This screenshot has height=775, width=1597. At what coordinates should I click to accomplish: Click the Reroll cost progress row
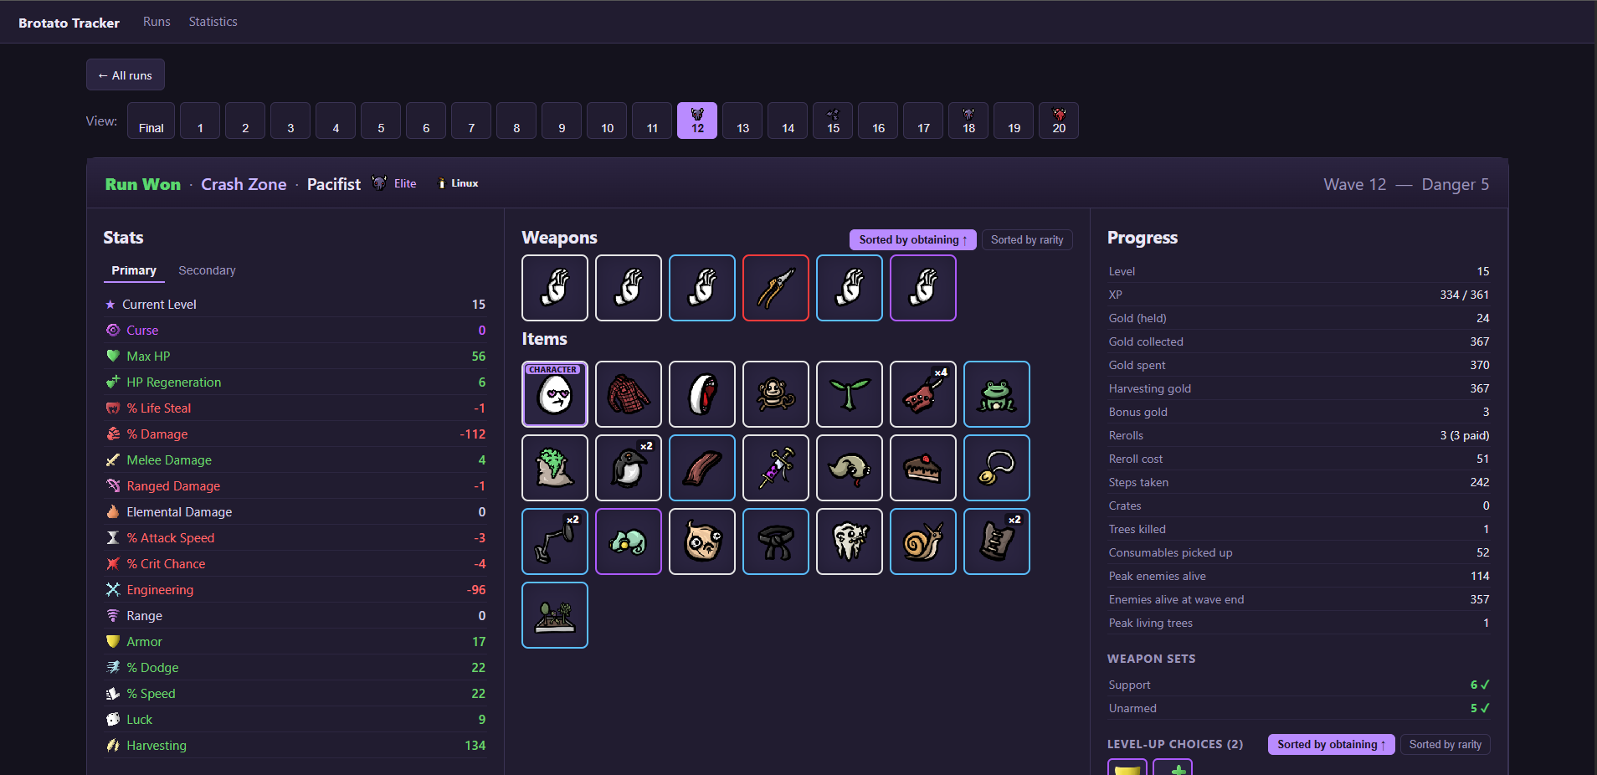click(1299, 459)
